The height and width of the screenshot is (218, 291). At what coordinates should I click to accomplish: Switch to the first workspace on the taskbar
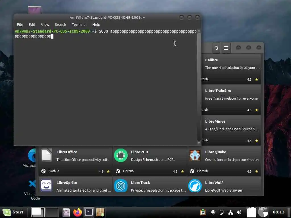(38, 212)
